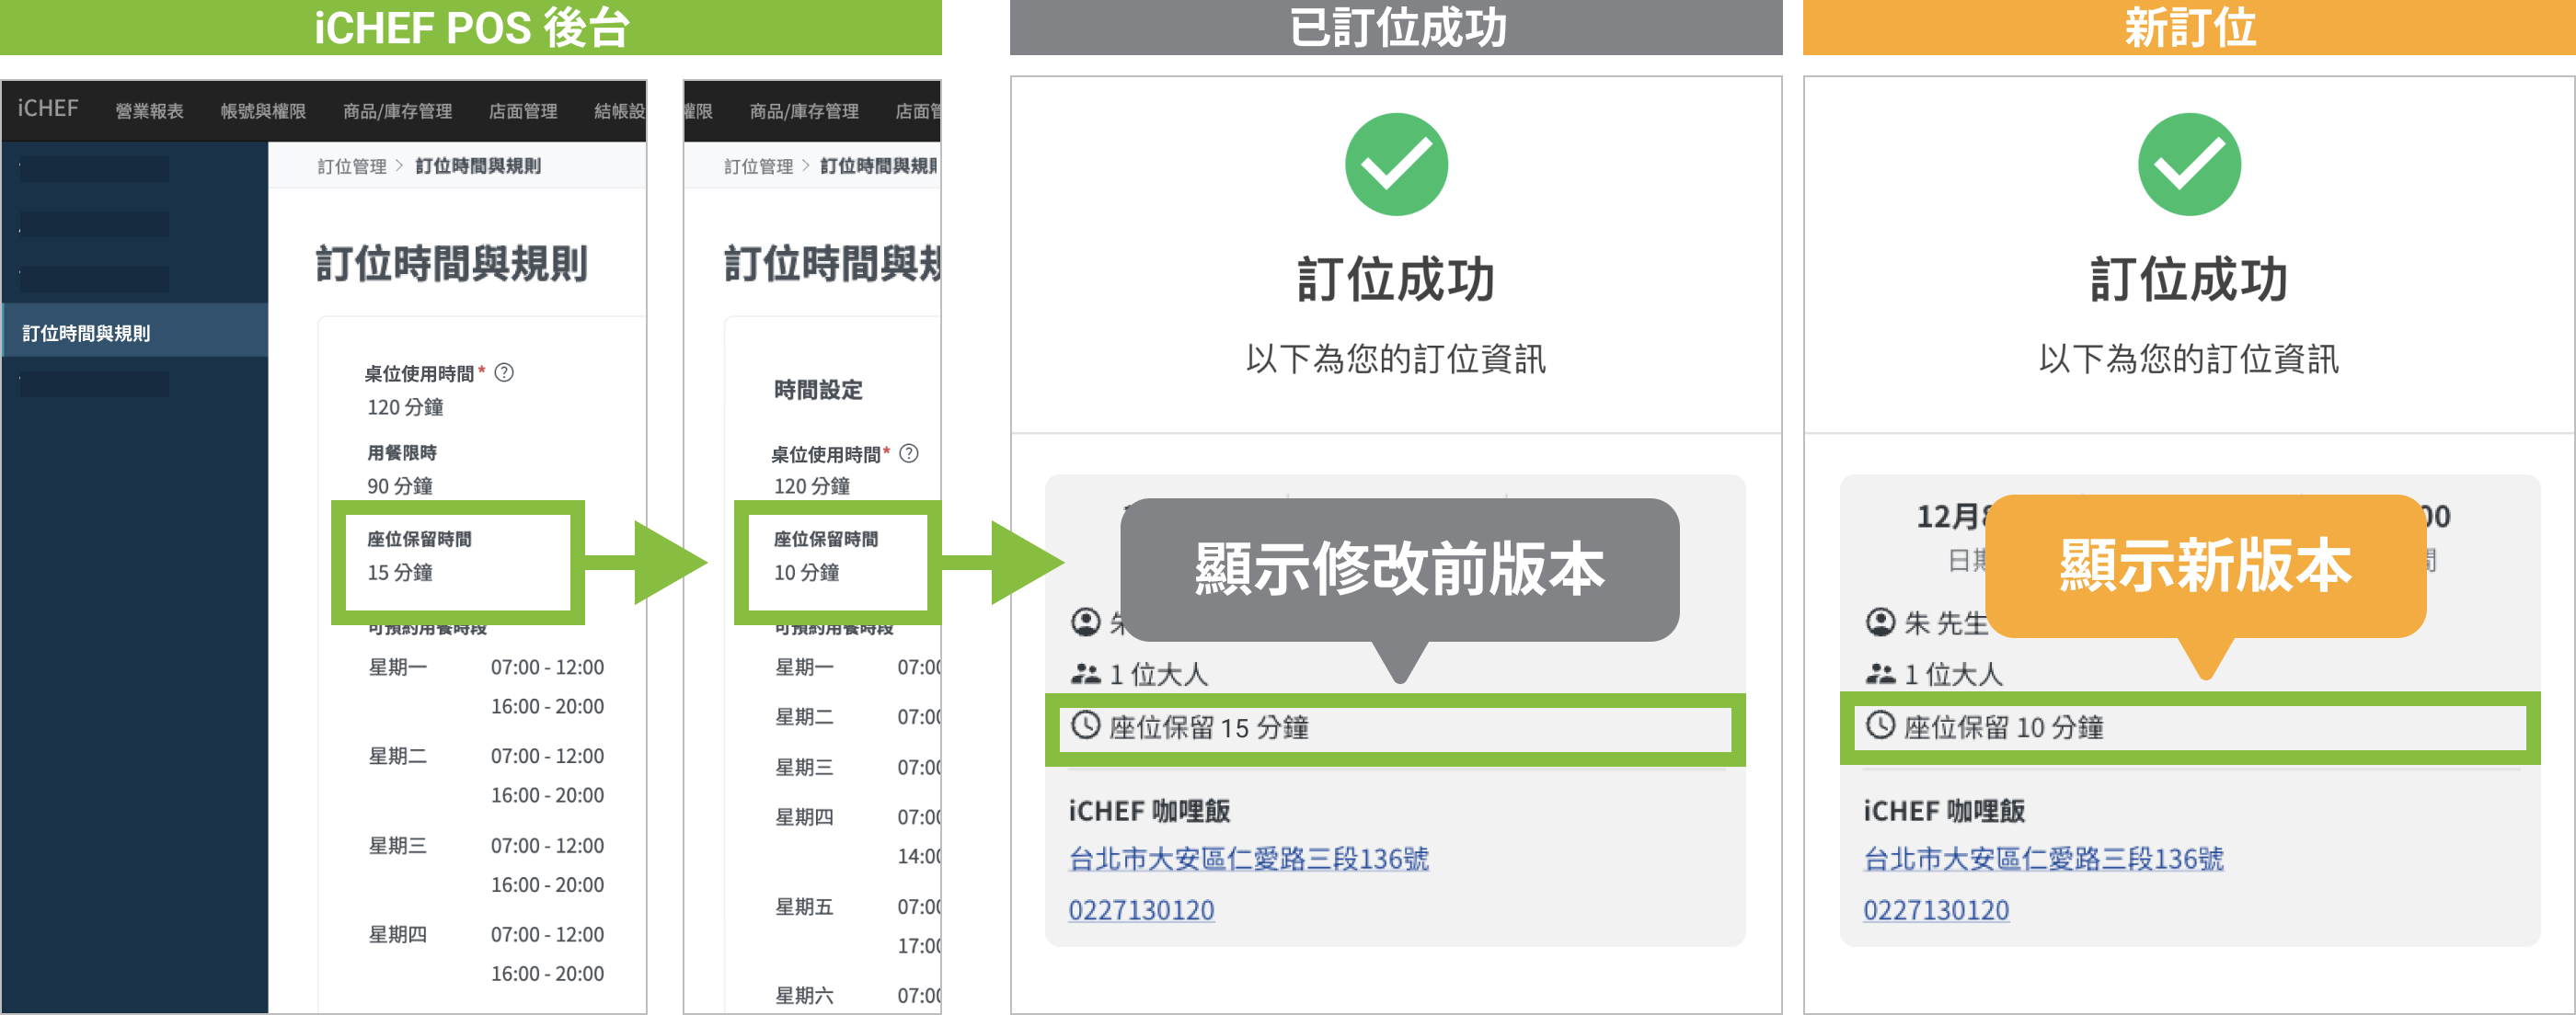Viewport: 2576px width, 1015px height.
Task: Click 座位保留時間 15 分鐘 field
Action: [x=400, y=573]
